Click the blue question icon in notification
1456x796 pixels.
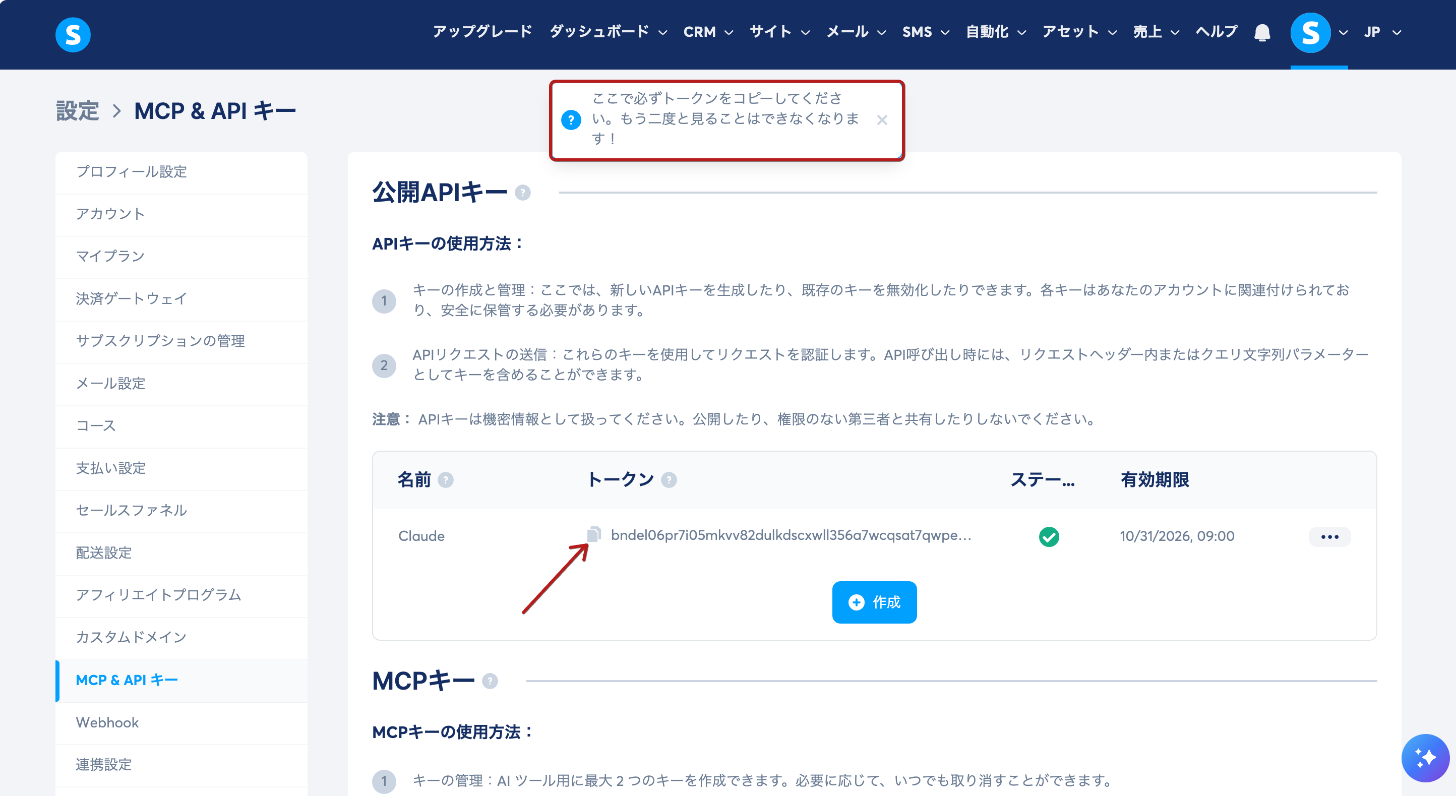point(571,120)
